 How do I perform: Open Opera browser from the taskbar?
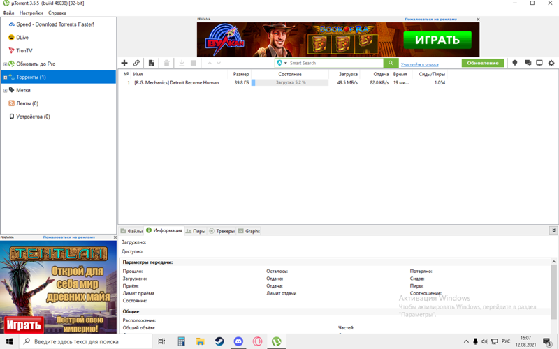coord(257,341)
